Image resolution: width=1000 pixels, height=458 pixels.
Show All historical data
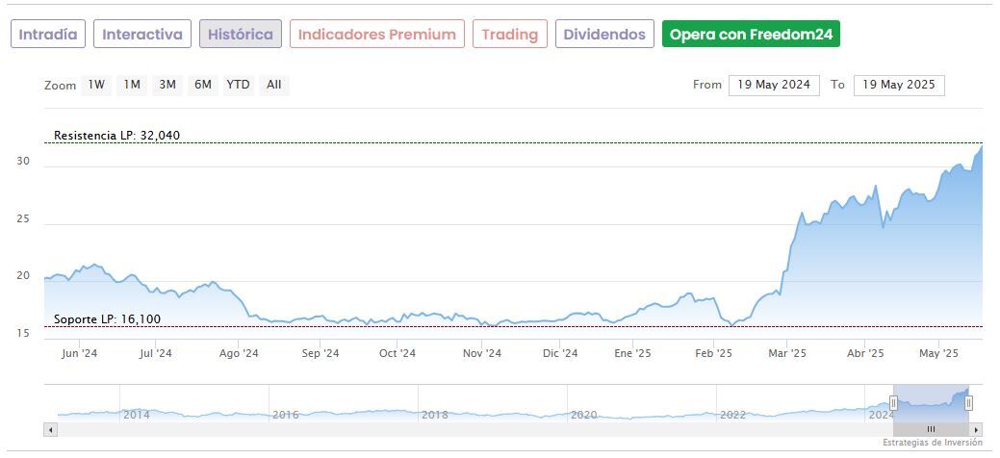(x=274, y=85)
